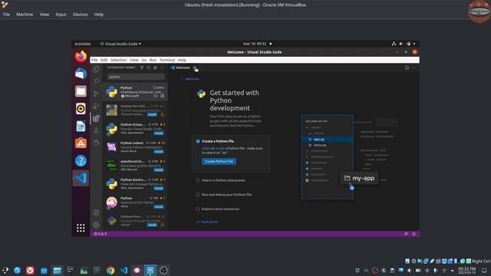Open Files from the Ubuntu dock

pyautogui.click(x=81, y=91)
